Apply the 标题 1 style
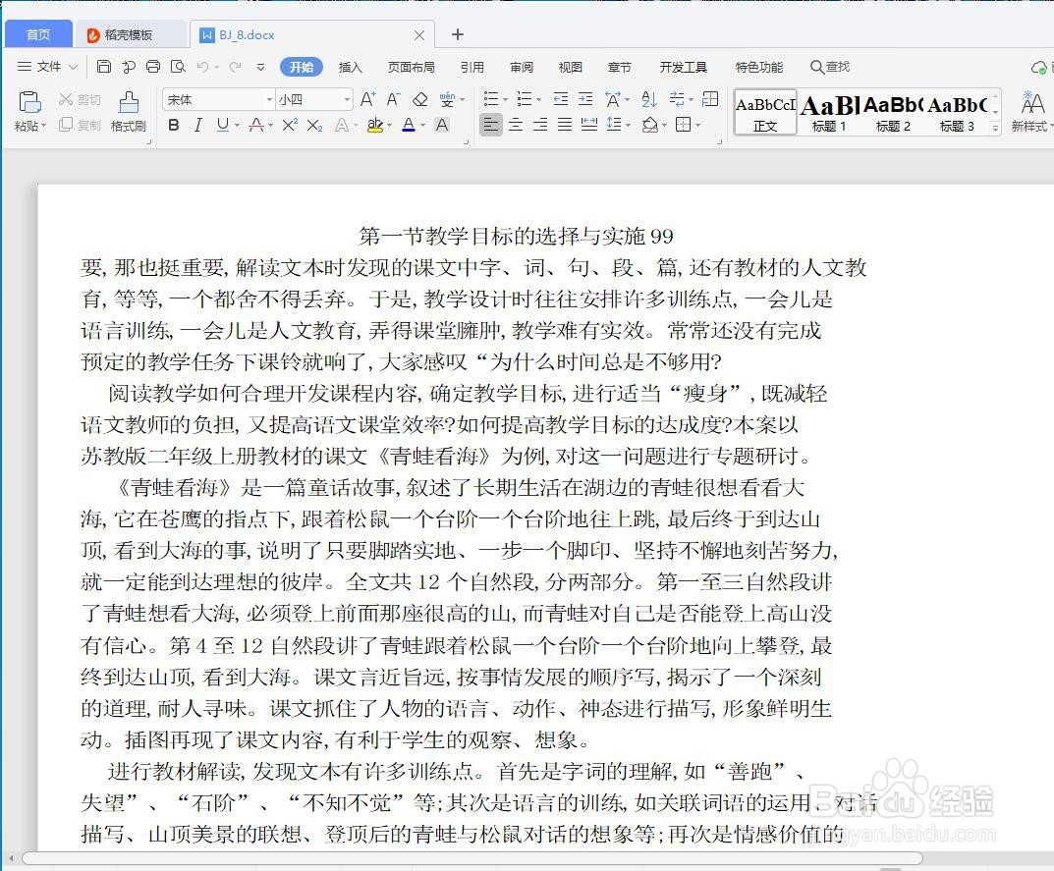Viewport: 1054px width, 871px height. coord(828,110)
